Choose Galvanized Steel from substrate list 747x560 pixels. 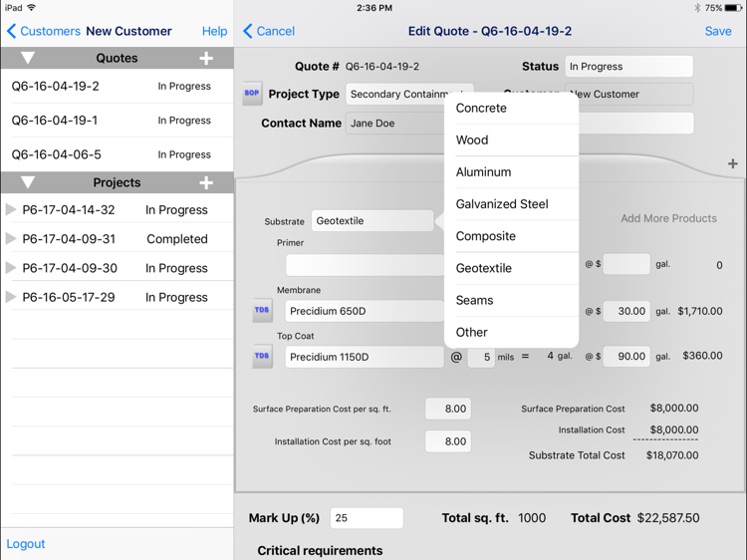tap(502, 204)
